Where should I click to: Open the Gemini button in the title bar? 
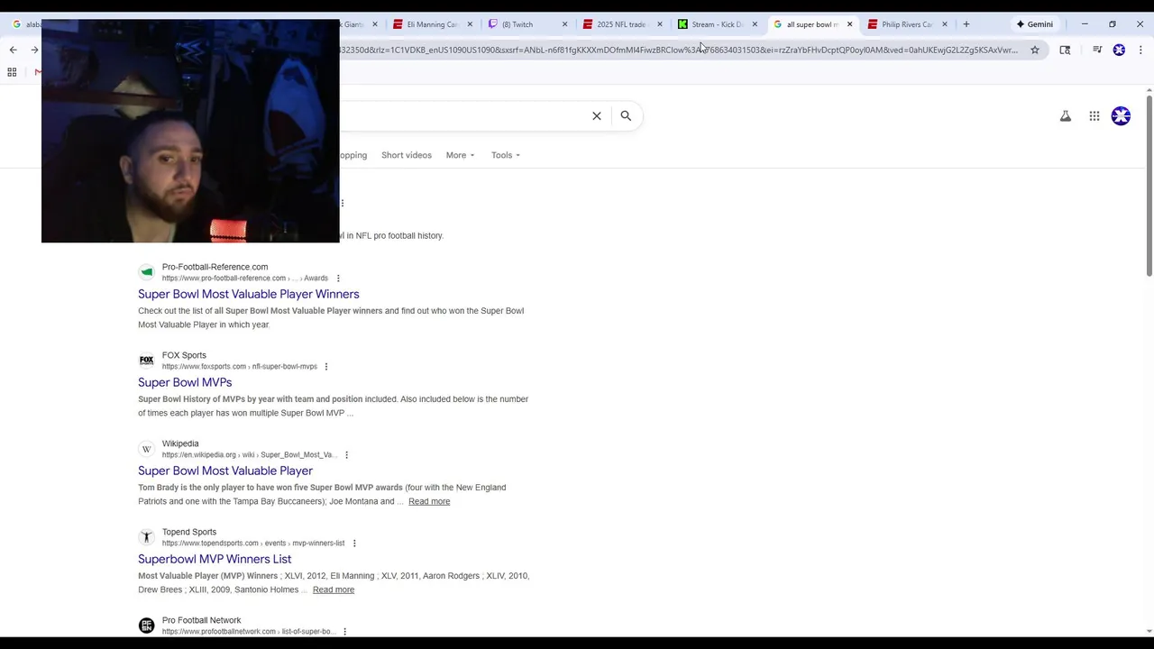coord(1034,24)
